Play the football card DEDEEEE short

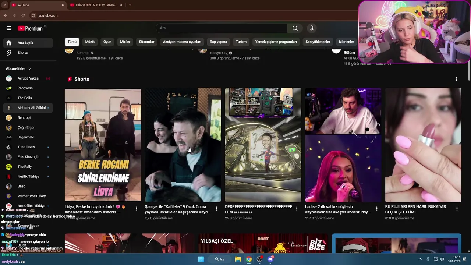(x=263, y=145)
